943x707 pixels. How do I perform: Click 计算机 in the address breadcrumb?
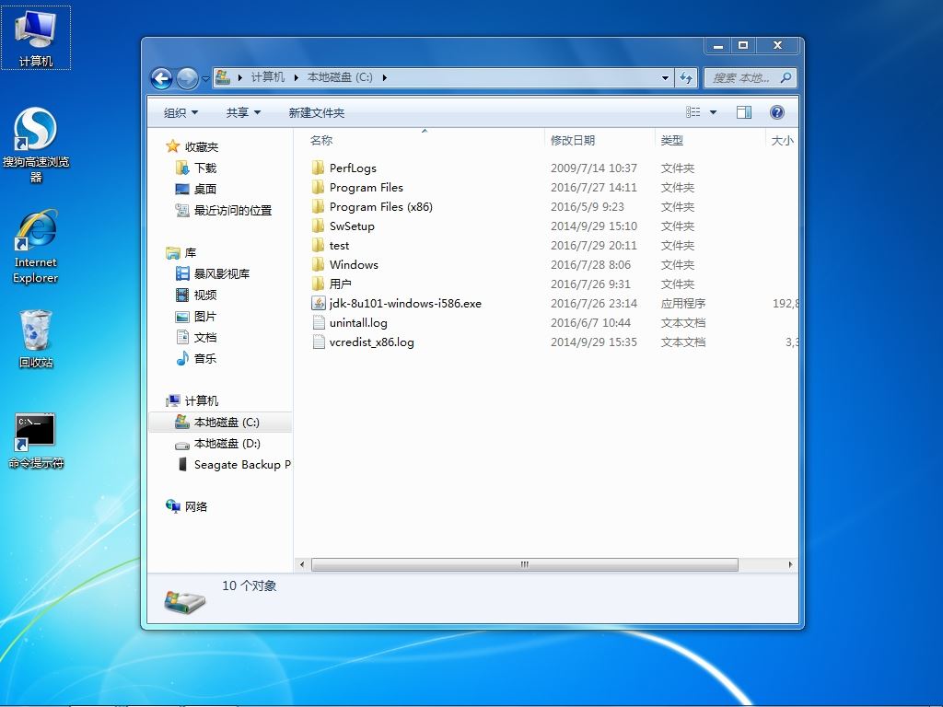(x=268, y=77)
